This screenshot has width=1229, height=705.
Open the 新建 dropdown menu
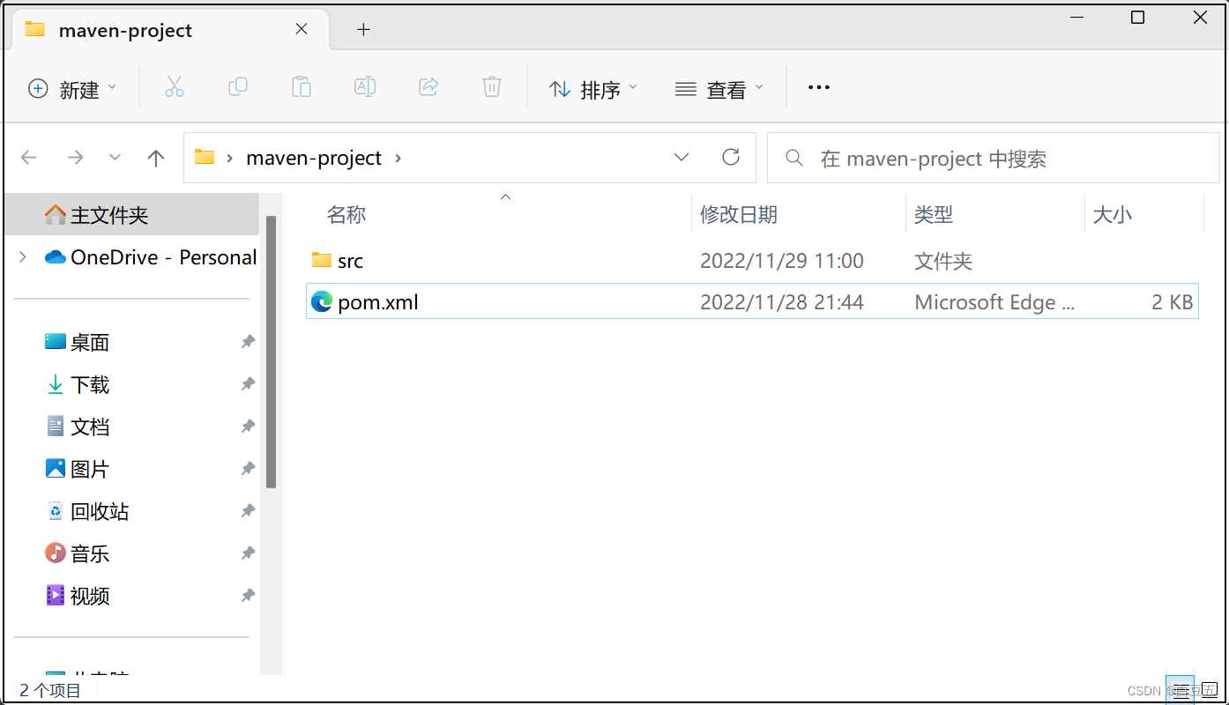click(x=72, y=88)
